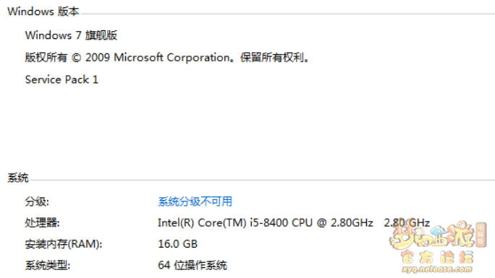The image size is (495, 278).
Task: Select the Windows 7 旗舰版 edition text
Action: 72,35
